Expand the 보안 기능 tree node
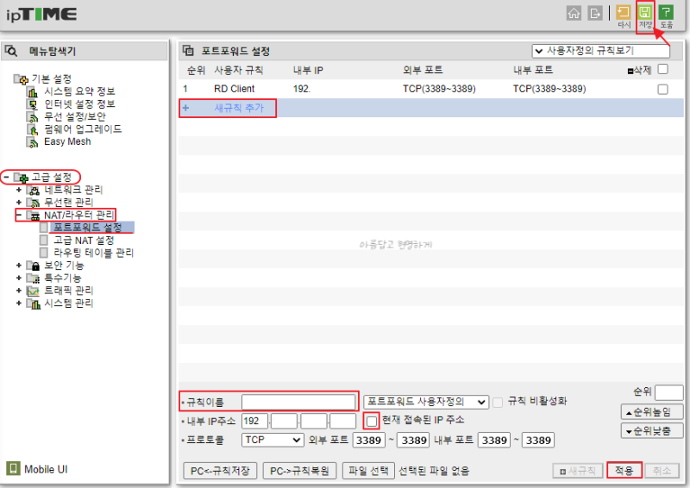The width and height of the screenshot is (690, 488). click(x=18, y=266)
